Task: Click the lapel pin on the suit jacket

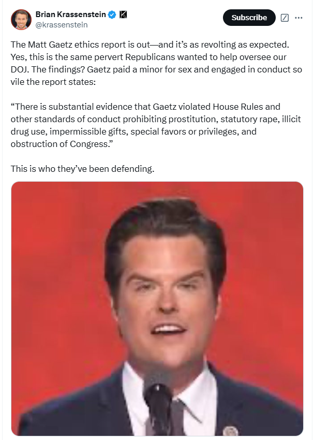Action: point(230,431)
